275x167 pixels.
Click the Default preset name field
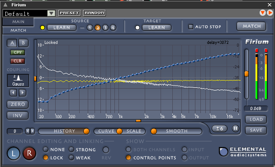tap(25, 14)
